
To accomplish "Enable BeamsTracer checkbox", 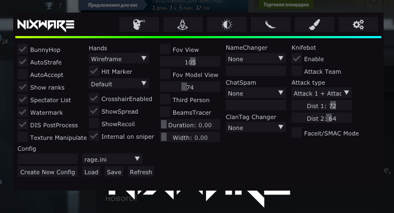I will click(x=165, y=112).
